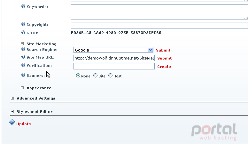Screen dimensions: 248x144
Task: Show help for the Verification field
Action: 23,65
